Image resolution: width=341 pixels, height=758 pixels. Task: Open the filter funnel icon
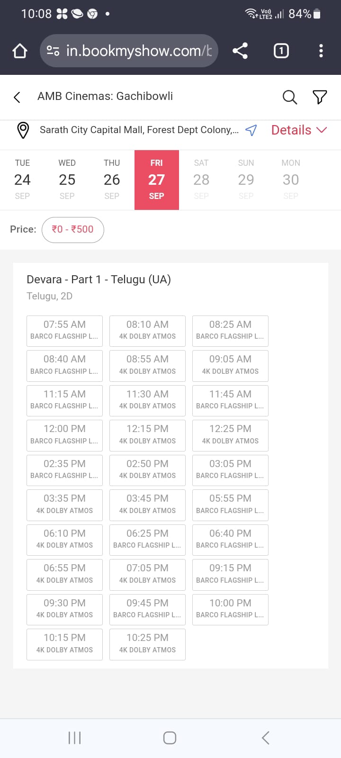coord(320,97)
